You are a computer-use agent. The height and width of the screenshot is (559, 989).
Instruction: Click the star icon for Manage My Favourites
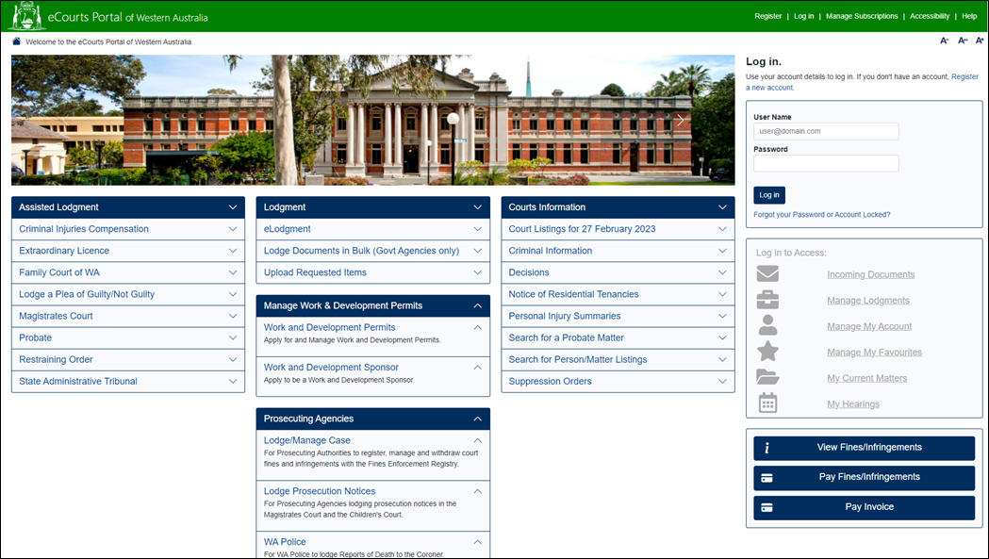pos(767,351)
